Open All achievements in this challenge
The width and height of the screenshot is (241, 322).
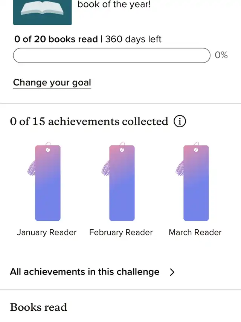[85, 272]
